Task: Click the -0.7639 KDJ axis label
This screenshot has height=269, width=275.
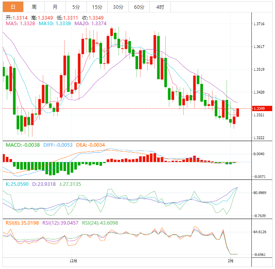Action: coord(259,215)
